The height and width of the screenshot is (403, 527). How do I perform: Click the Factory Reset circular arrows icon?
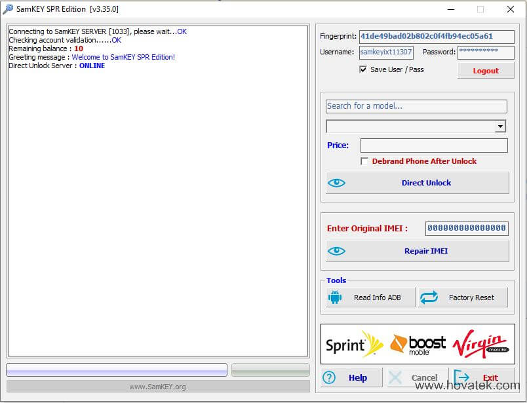point(431,297)
